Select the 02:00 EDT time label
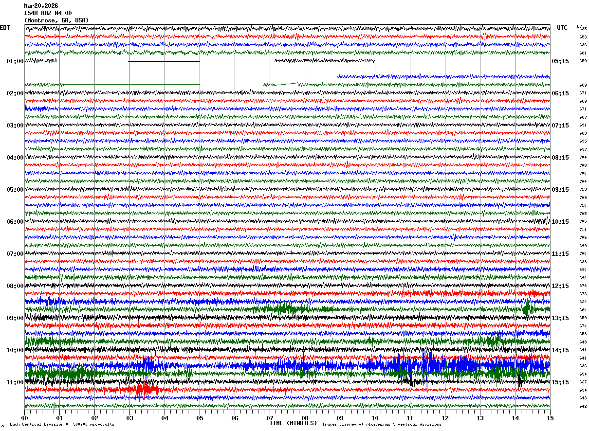Image resolution: width=589 pixels, height=431 pixels. coord(15,93)
